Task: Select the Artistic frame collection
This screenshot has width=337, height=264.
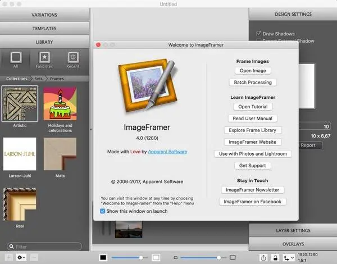Action: coord(20,103)
